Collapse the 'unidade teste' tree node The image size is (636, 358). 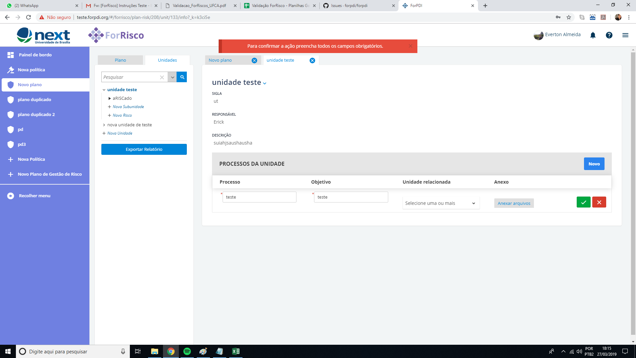[x=104, y=90]
